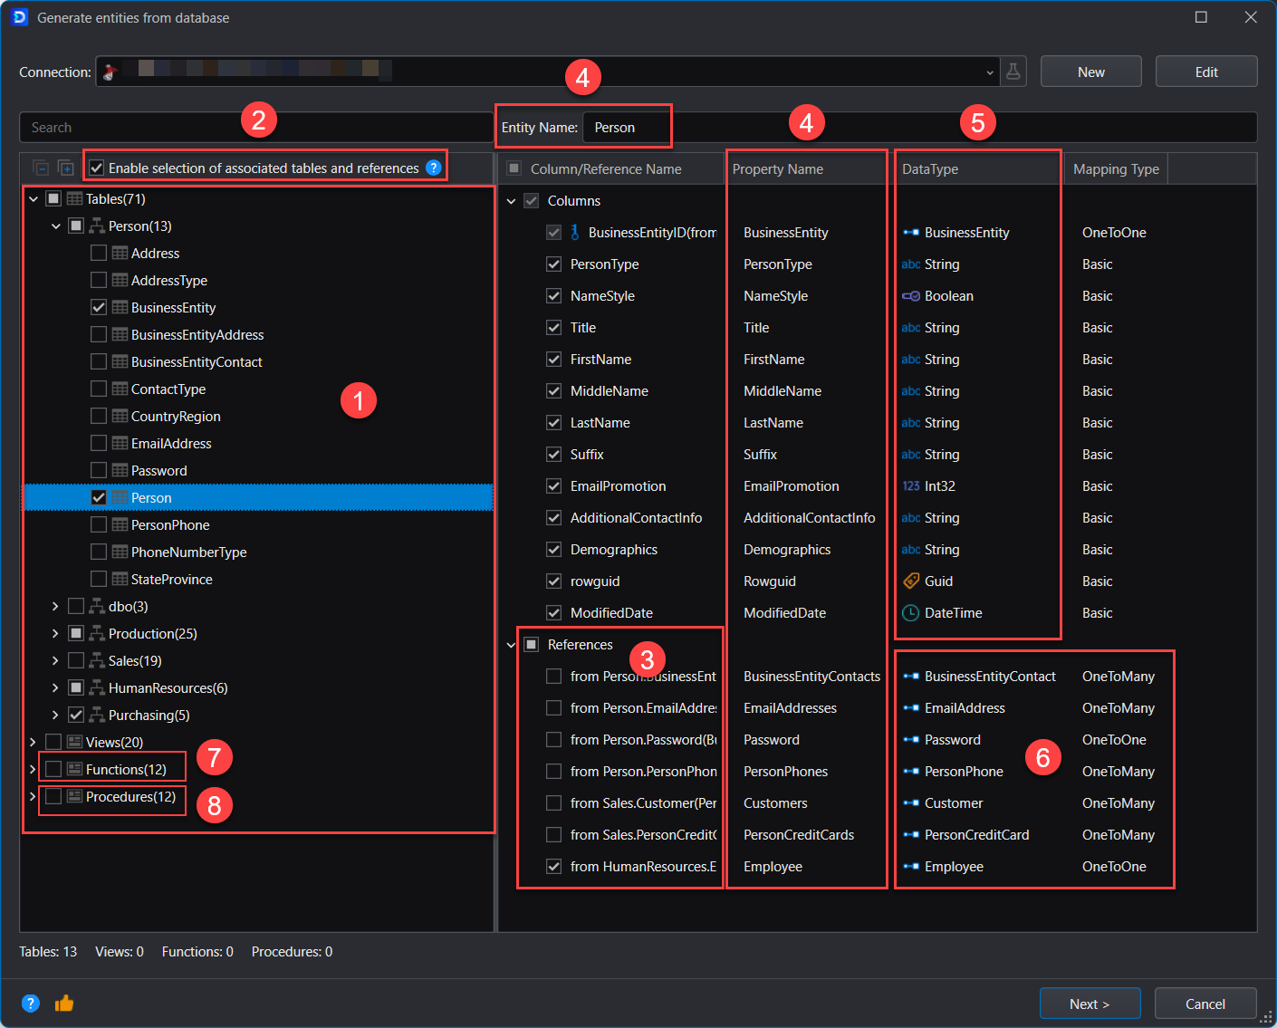
Task: Click the dbo schema icon
Action: (97, 606)
